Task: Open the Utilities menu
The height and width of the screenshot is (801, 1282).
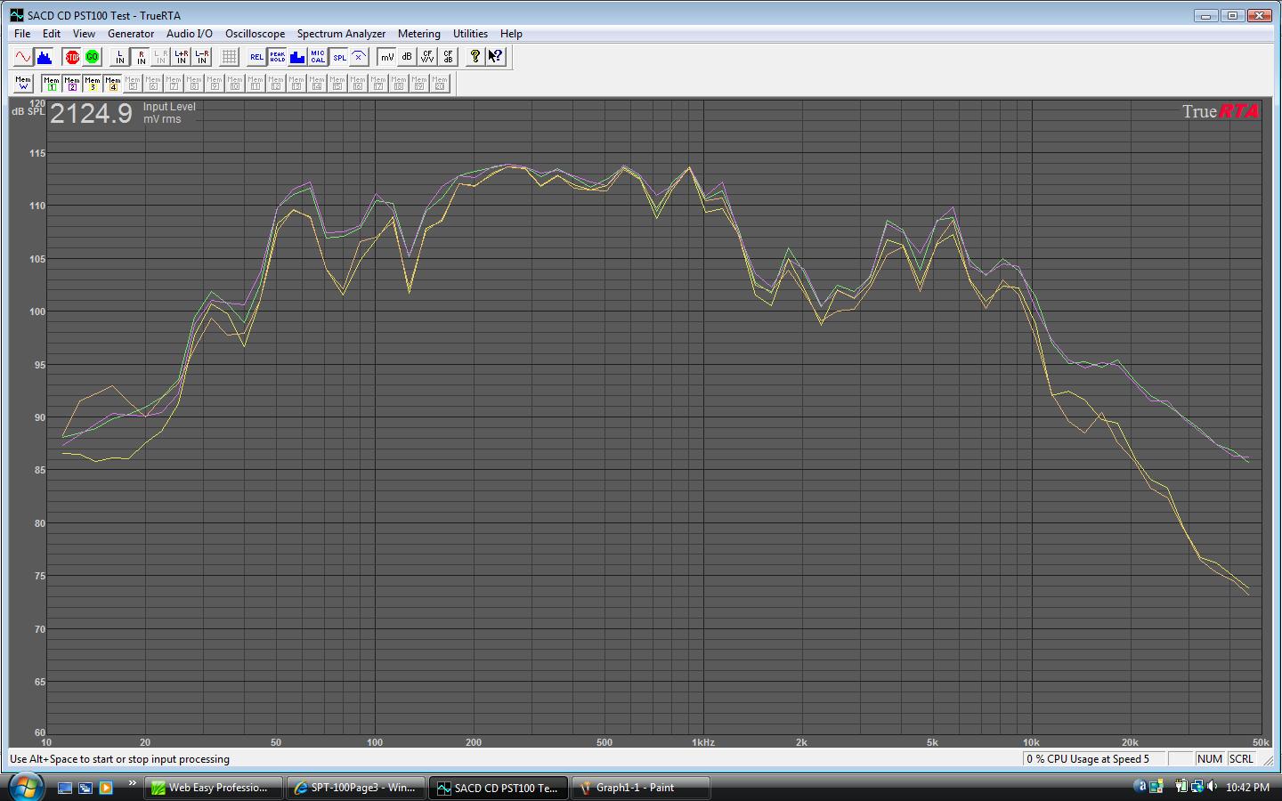Action: tap(470, 34)
